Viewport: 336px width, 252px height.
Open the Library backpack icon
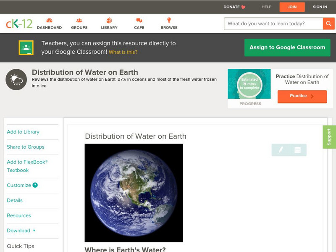[x=109, y=20]
